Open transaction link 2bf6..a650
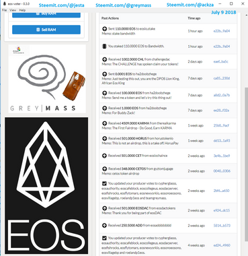The image size is (248, 256). (x=221, y=191)
